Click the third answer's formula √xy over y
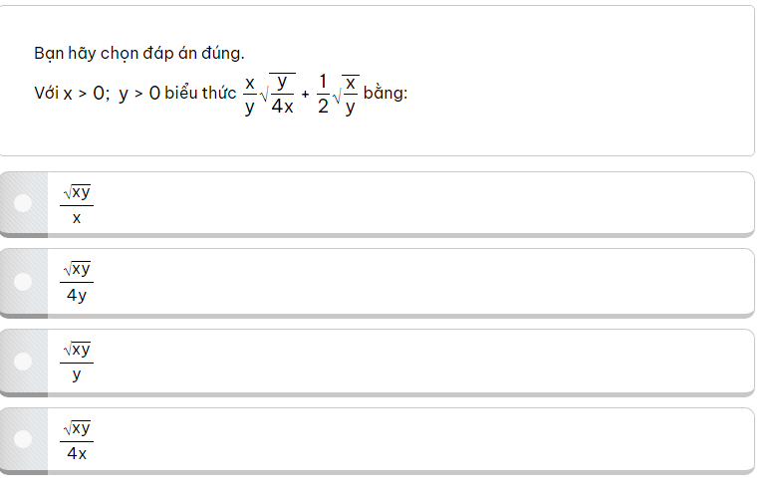 [x=77, y=361]
